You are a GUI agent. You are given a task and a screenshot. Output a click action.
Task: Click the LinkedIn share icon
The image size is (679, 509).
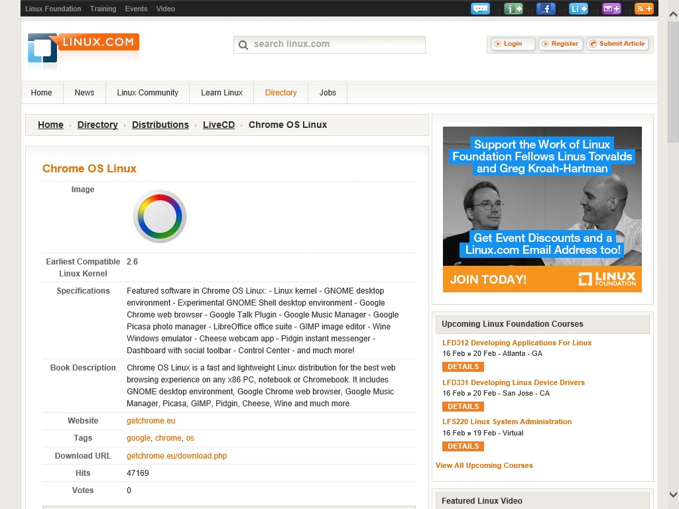click(578, 9)
